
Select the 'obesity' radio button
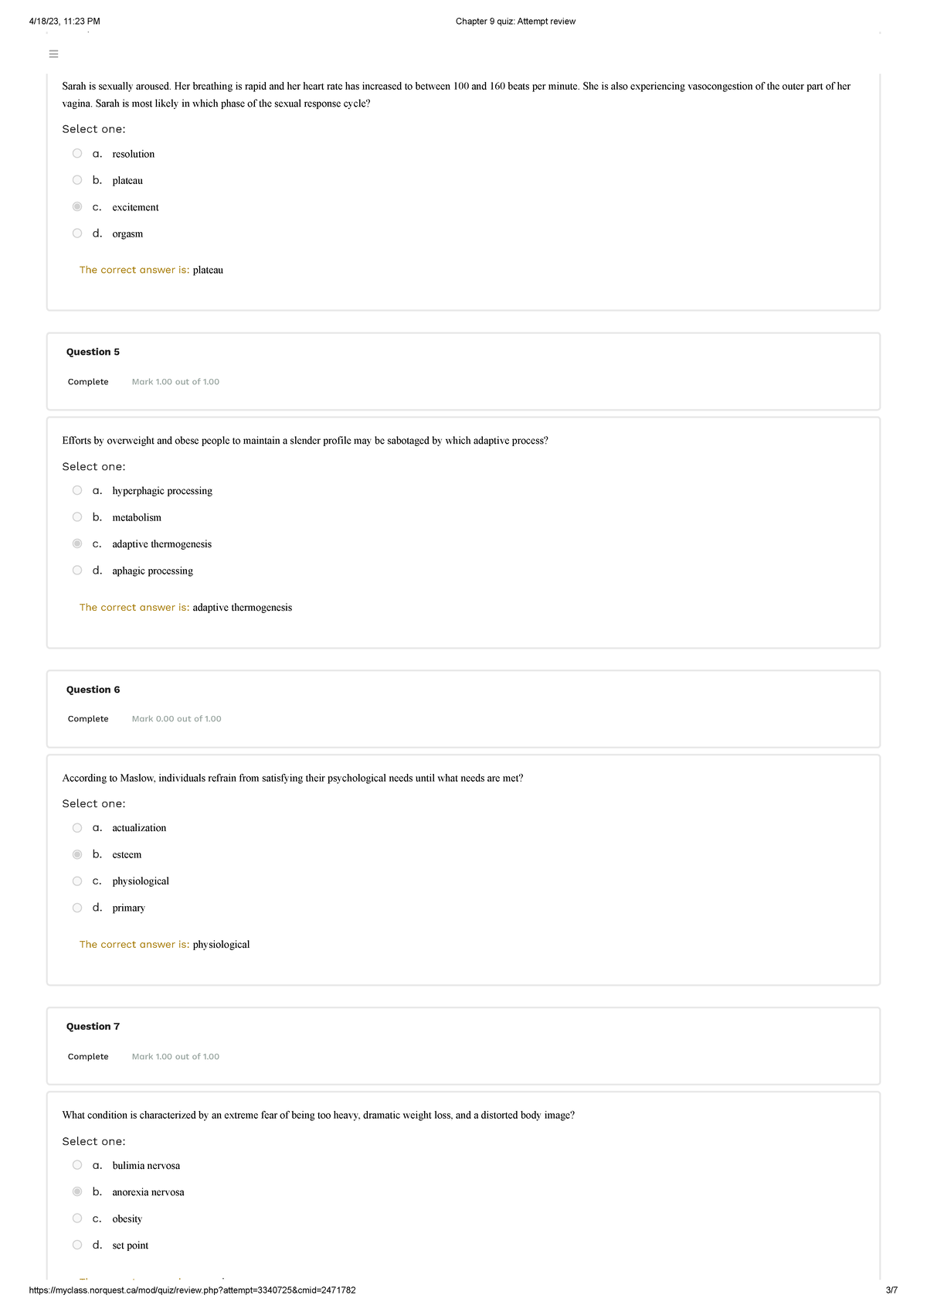[77, 1218]
